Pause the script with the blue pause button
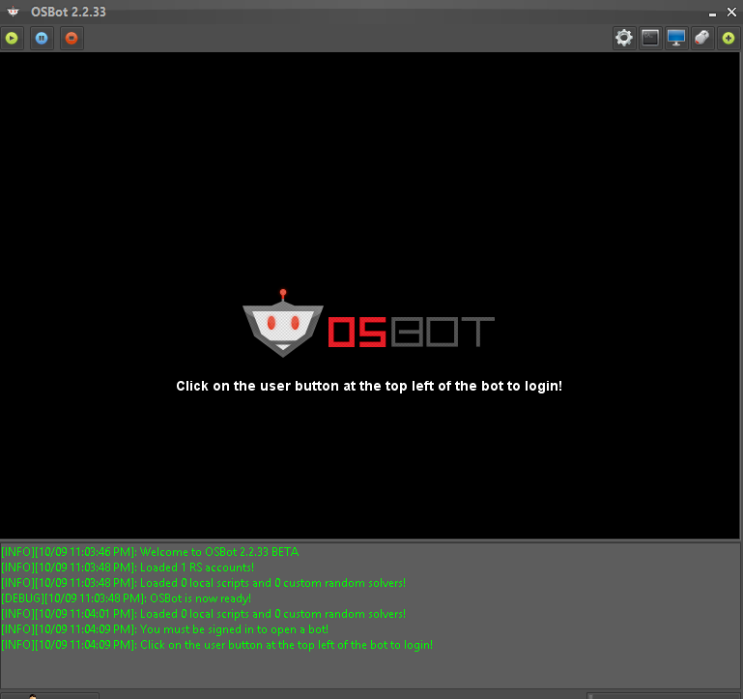The width and height of the screenshot is (743, 699). [42, 38]
